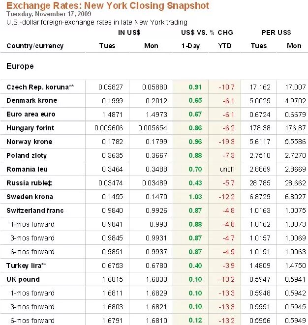
Task: Click Hungary forint currency label
Action: click(x=31, y=128)
